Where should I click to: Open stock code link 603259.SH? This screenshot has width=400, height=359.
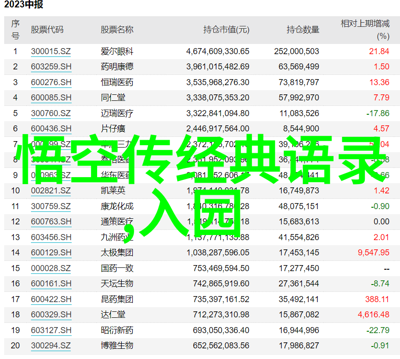coord(51,67)
